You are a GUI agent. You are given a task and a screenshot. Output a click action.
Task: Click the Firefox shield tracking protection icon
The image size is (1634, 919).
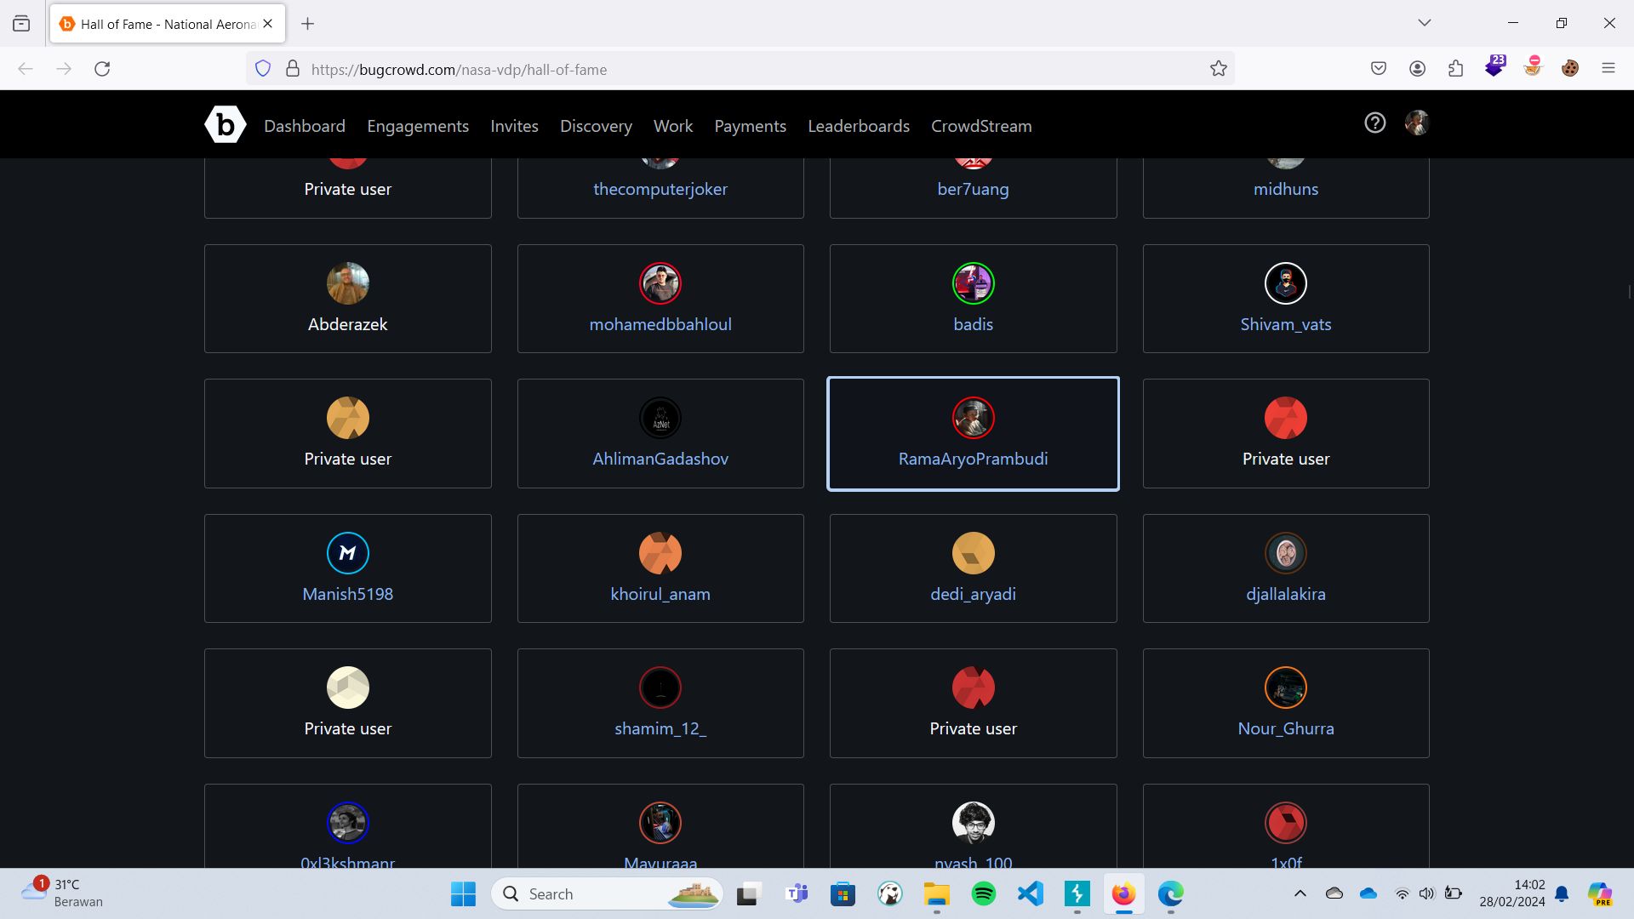coord(263,69)
